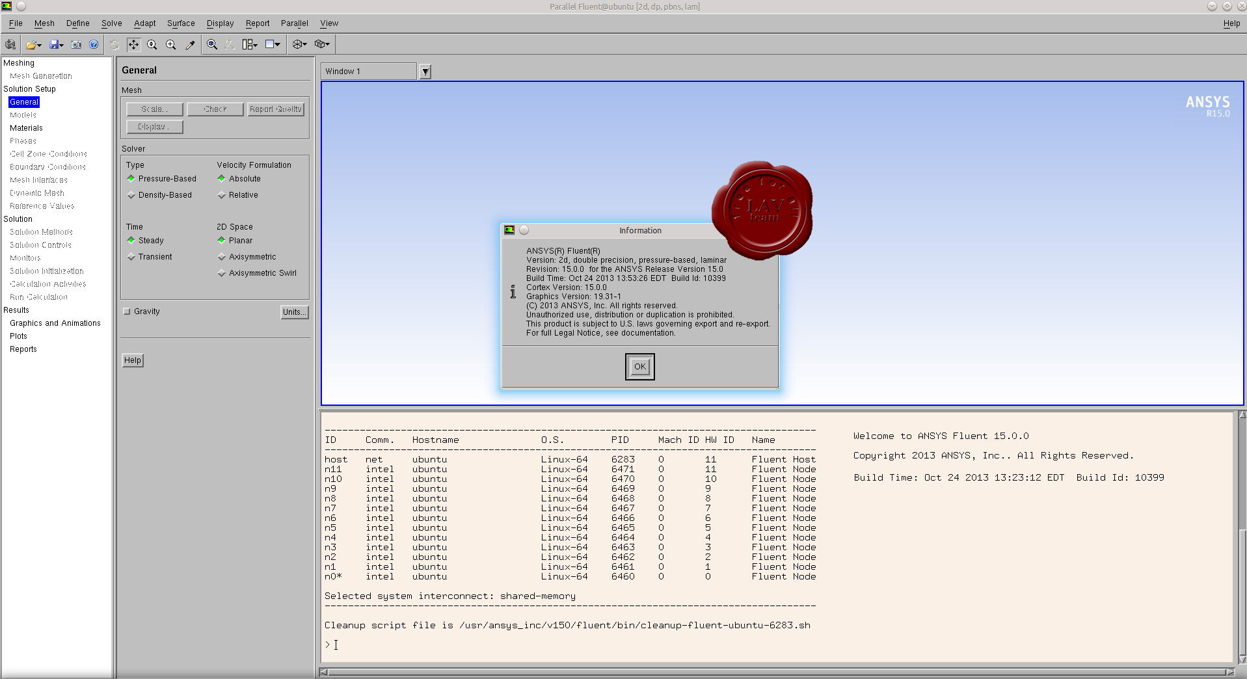This screenshot has height=679, width=1247.
Task: Click the solid cube view icon
Action: (319, 44)
